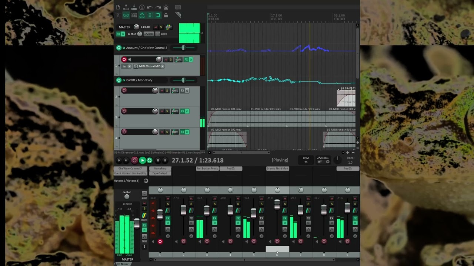
Task: Open project settings info icon
Action: [x=142, y=7]
